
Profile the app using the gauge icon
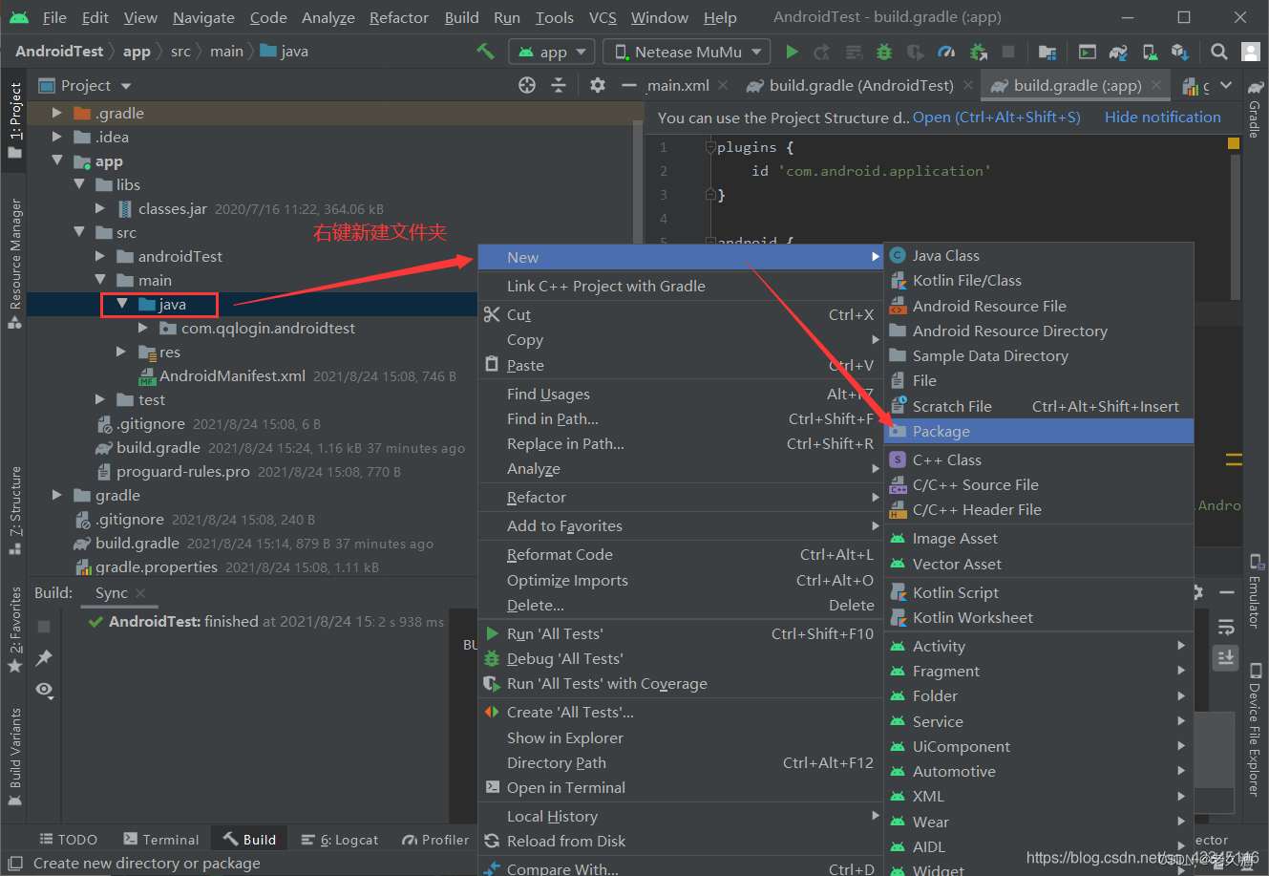[945, 51]
